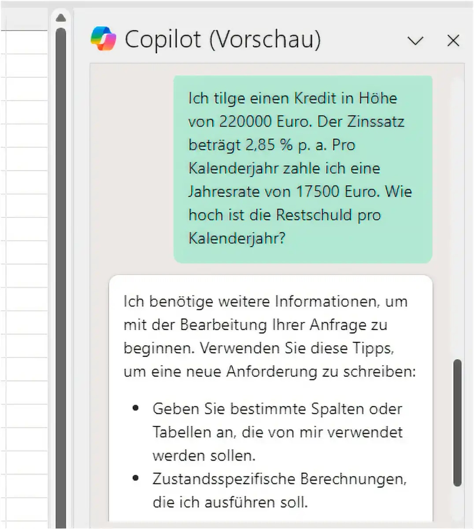Click tip "Zustandsspezifische Berechnungen"
Viewport: 474px width, 529px height.
click(279, 479)
